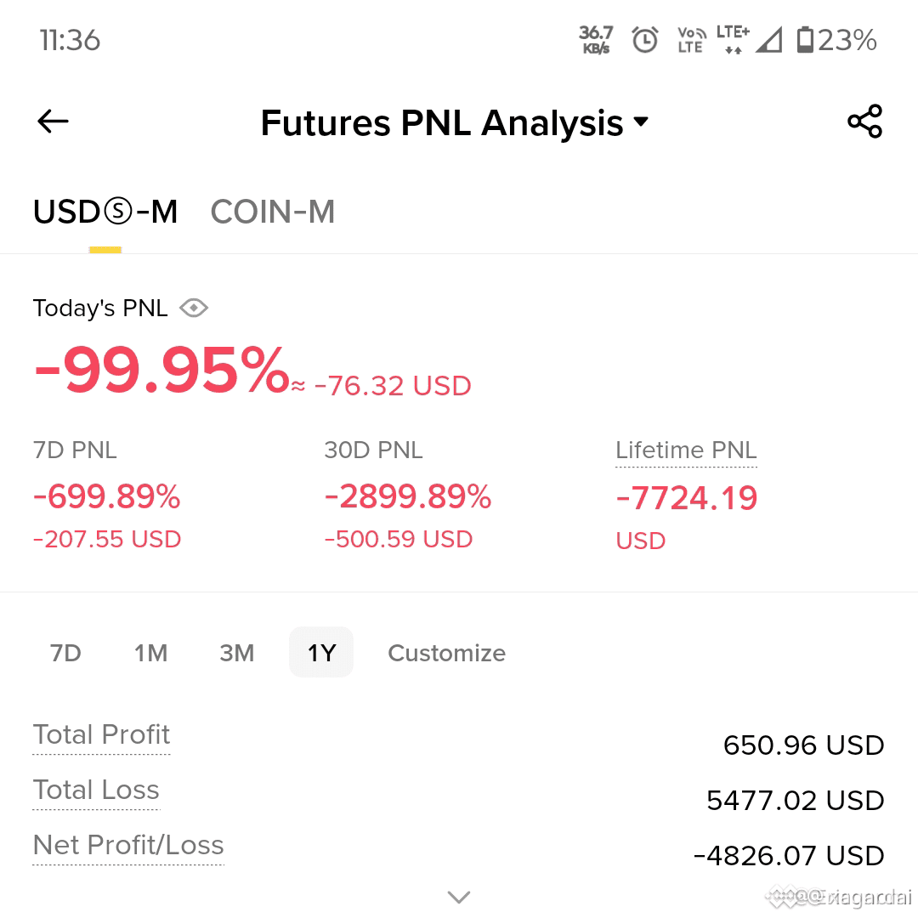Tap the network speed indicator
This screenshot has width=918, height=918.
click(x=596, y=40)
